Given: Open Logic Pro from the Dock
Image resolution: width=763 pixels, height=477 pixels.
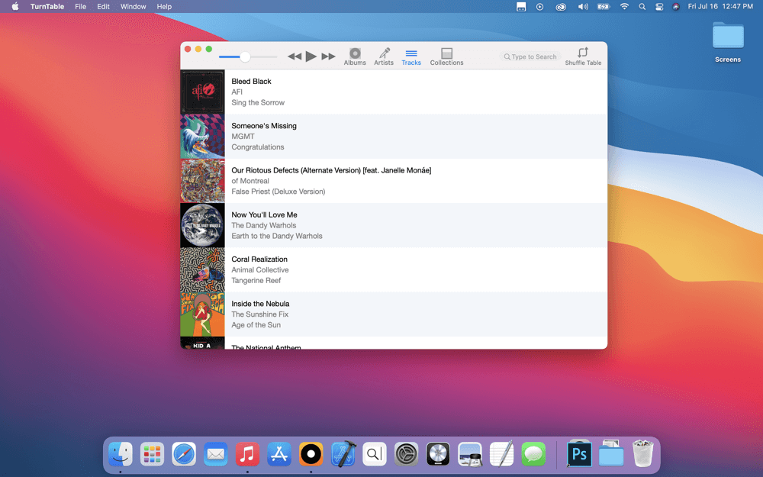Looking at the screenshot, I should pyautogui.click(x=438, y=455).
